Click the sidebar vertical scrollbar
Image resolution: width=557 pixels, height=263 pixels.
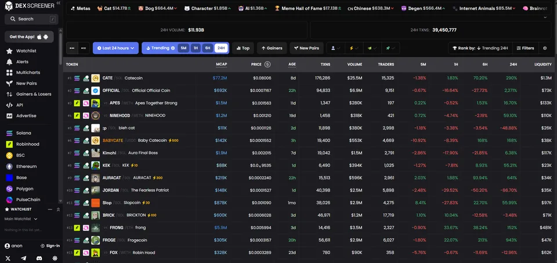coord(60,48)
